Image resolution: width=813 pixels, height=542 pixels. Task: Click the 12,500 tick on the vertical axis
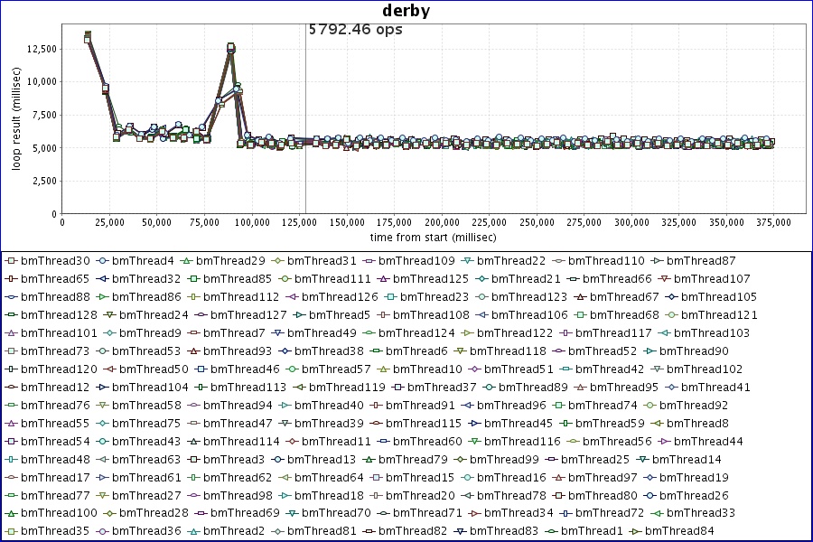tap(40, 48)
